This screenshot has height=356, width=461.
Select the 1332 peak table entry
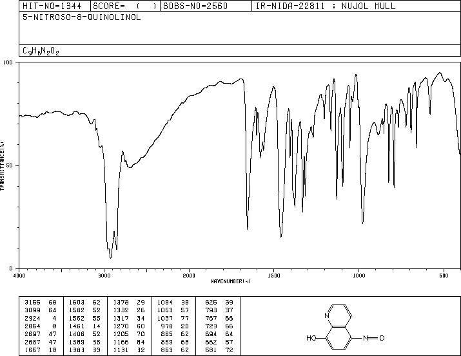[129, 310]
